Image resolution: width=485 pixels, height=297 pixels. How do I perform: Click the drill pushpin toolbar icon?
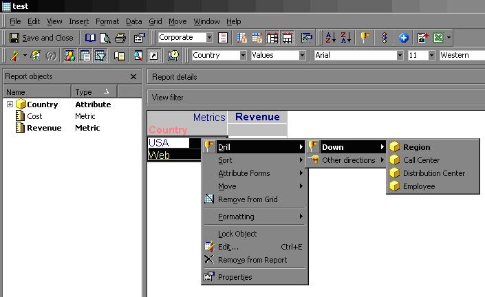(365, 38)
